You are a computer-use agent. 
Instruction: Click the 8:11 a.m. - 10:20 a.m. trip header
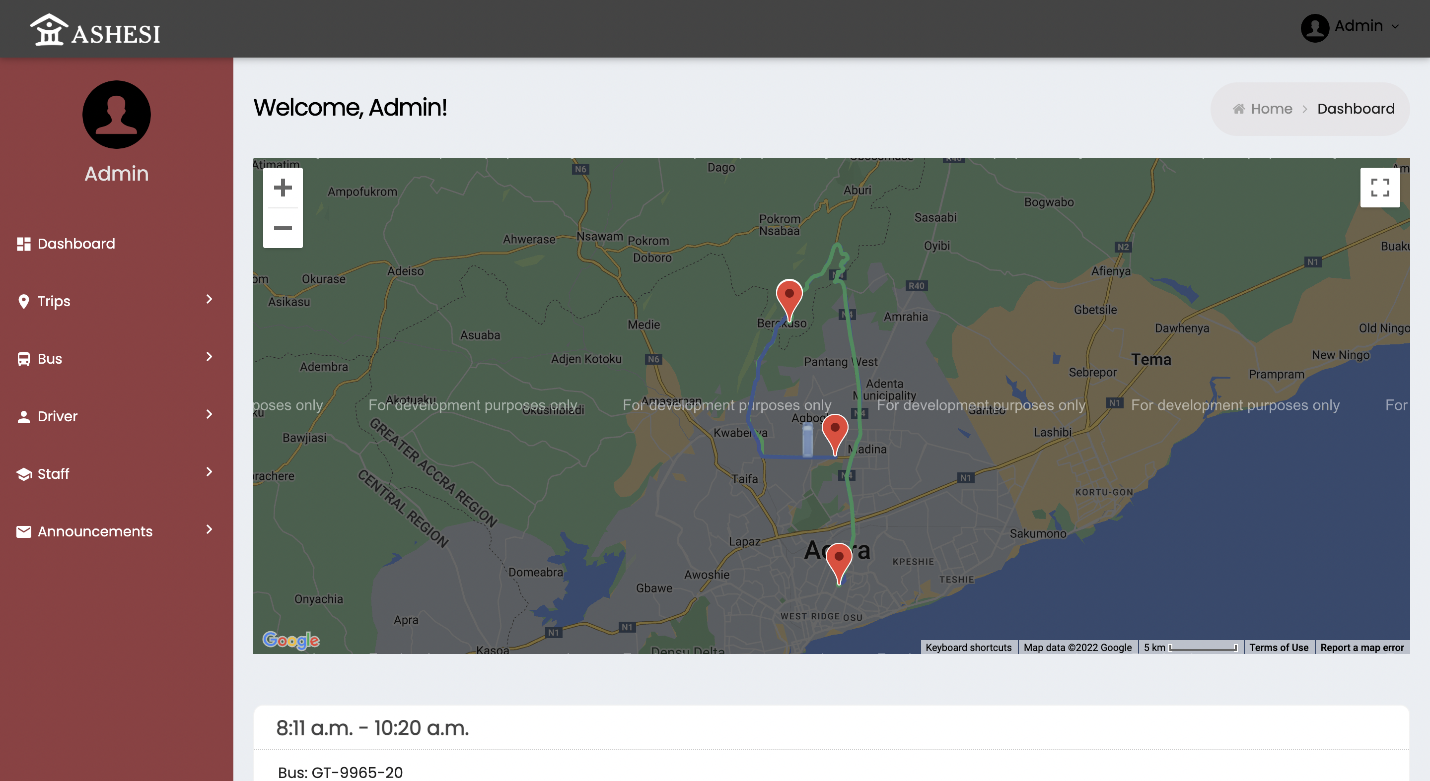372,728
